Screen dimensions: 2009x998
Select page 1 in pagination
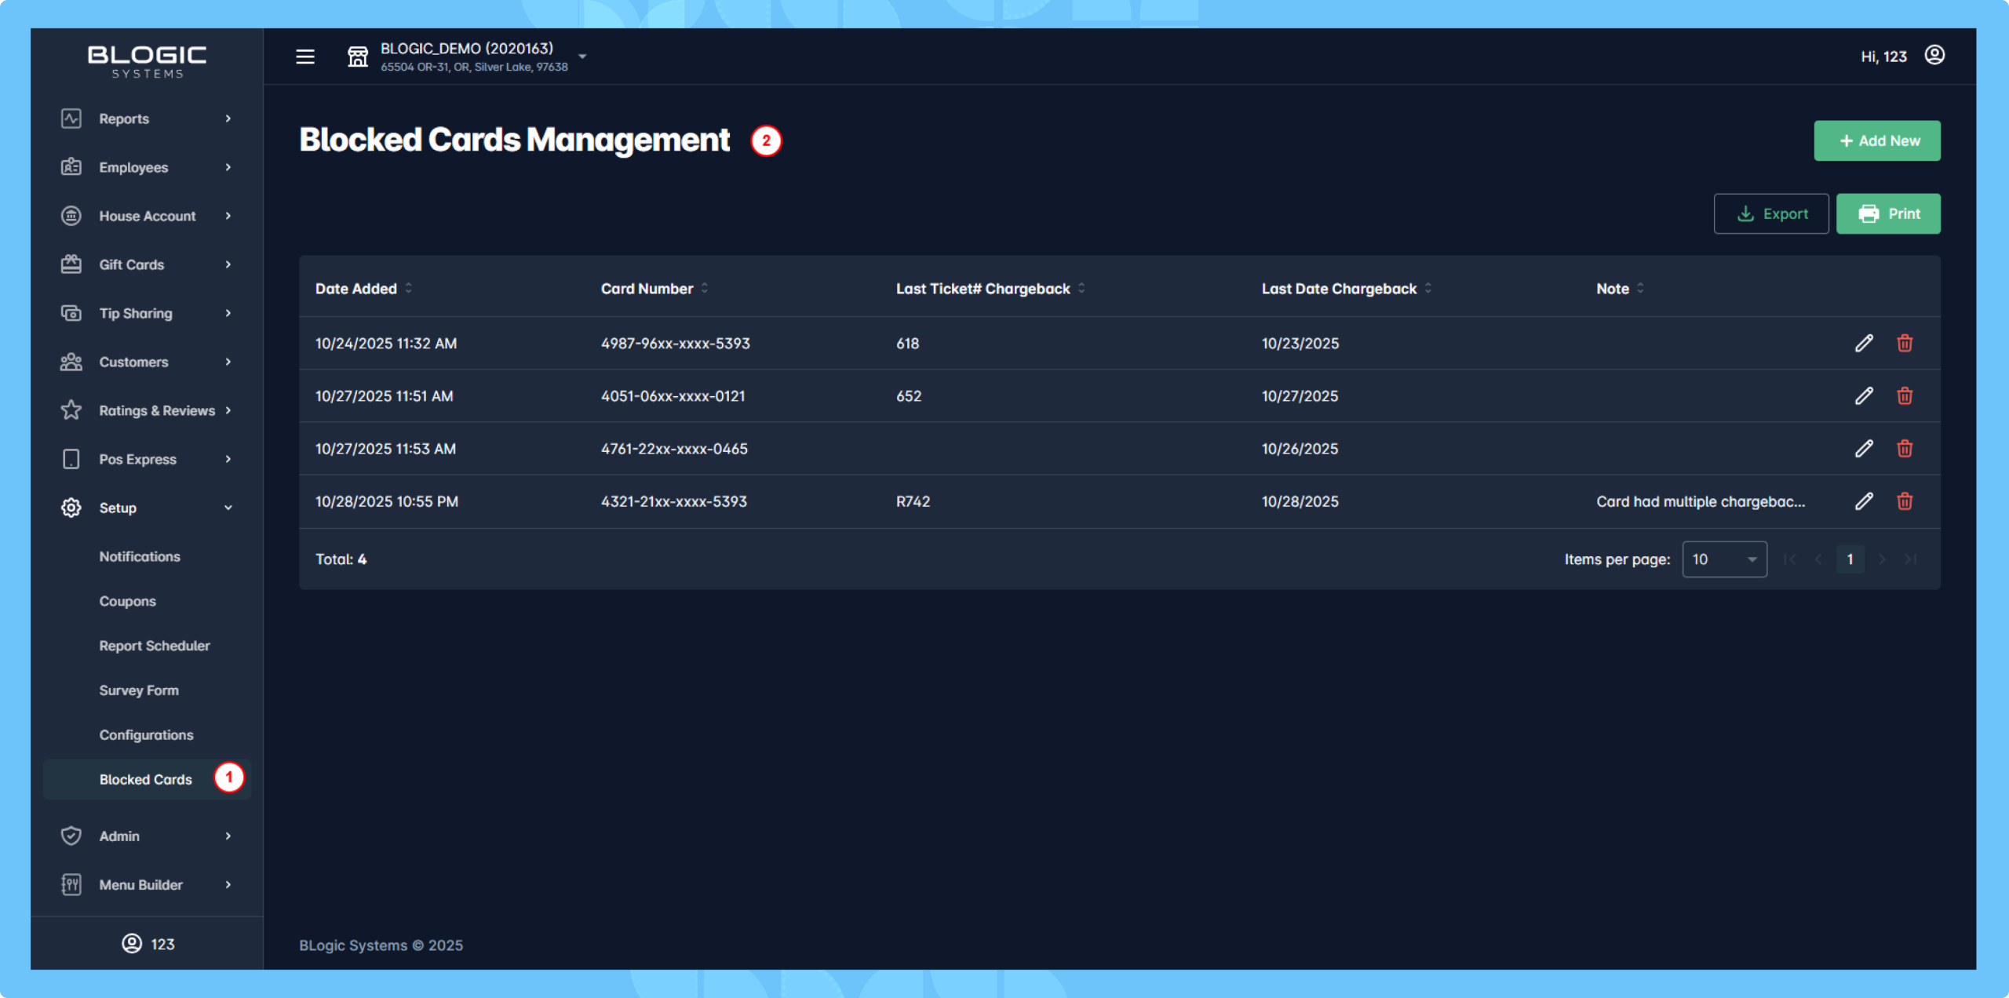(x=1850, y=559)
